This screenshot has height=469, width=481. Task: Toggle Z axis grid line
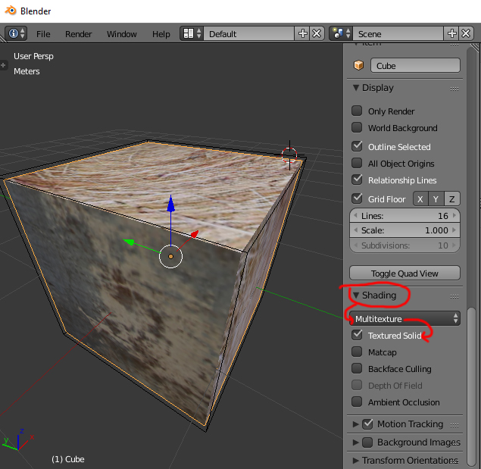click(452, 199)
